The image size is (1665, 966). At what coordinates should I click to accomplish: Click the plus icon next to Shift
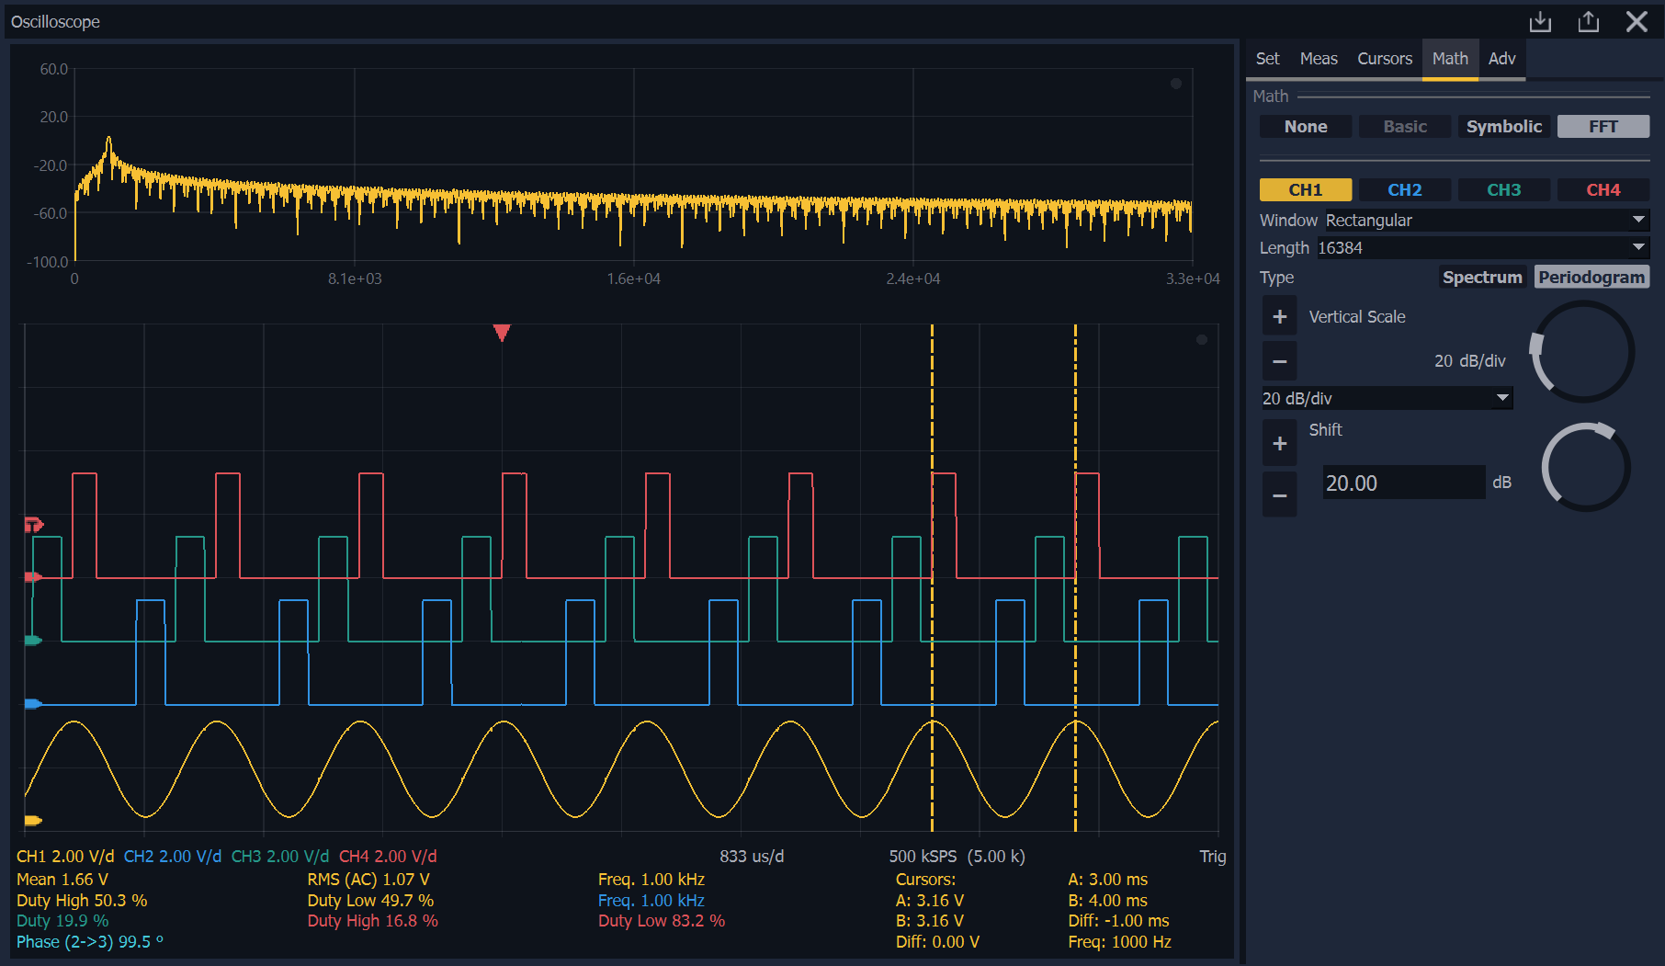[1279, 444]
